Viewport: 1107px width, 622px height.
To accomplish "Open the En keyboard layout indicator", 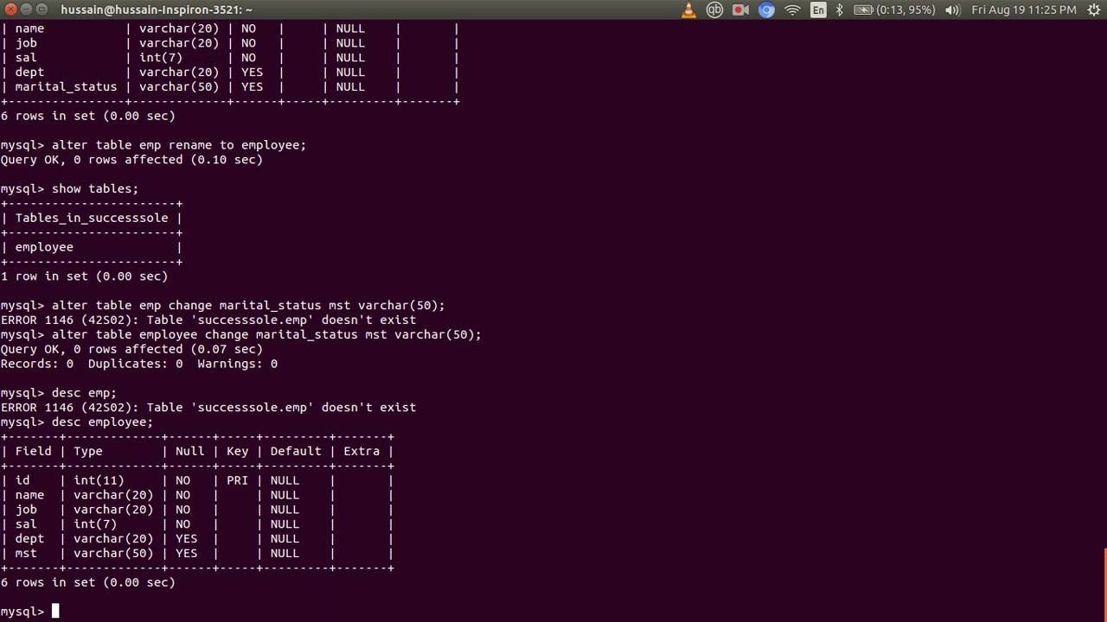I will click(x=818, y=10).
